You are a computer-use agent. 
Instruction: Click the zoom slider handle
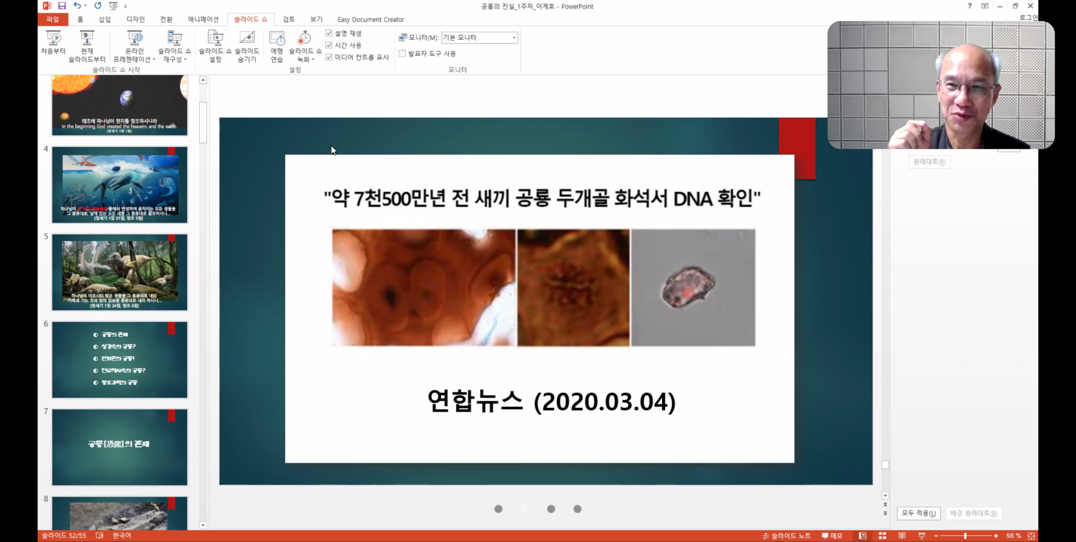[x=965, y=536]
